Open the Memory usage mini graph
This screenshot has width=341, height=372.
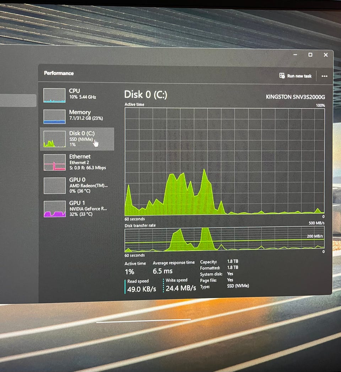point(54,117)
